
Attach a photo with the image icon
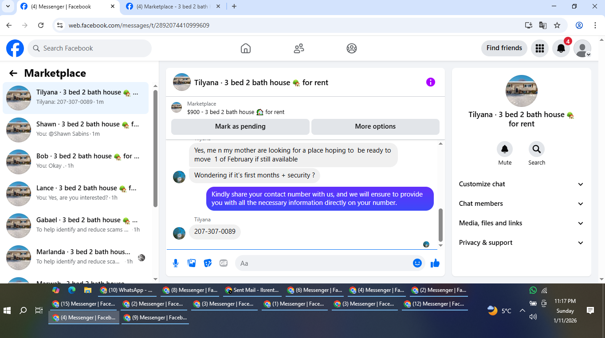coord(192,263)
